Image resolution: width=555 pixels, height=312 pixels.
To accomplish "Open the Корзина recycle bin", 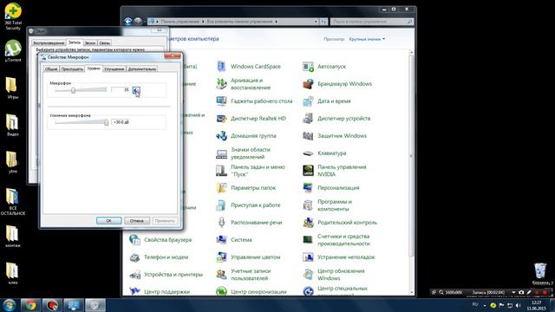I will pos(541,274).
